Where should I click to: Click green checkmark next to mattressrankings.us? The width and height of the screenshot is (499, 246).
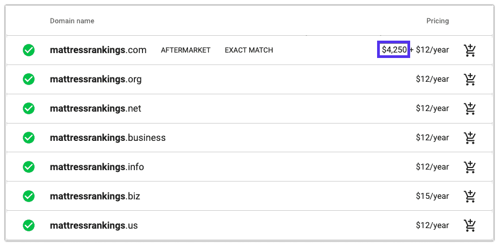click(29, 225)
